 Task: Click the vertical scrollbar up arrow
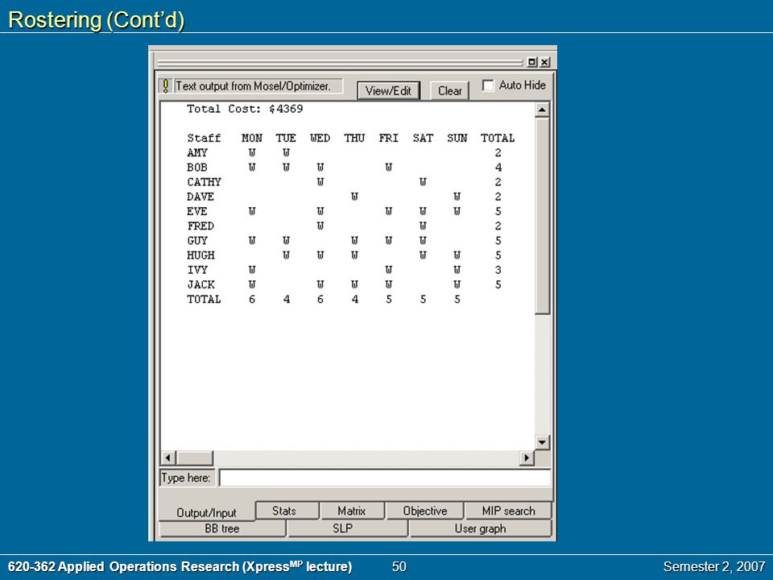[x=542, y=110]
